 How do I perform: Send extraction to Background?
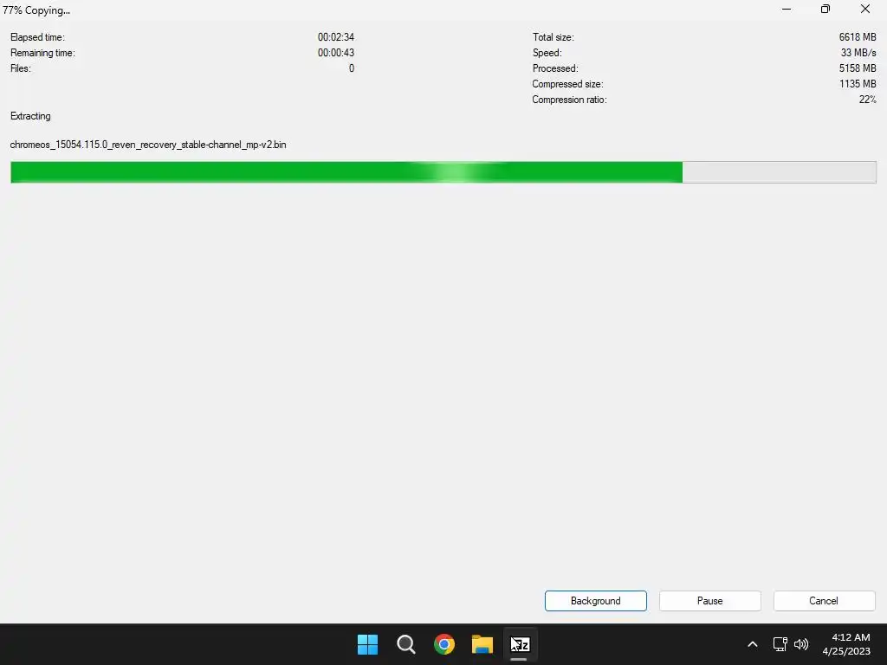596,601
